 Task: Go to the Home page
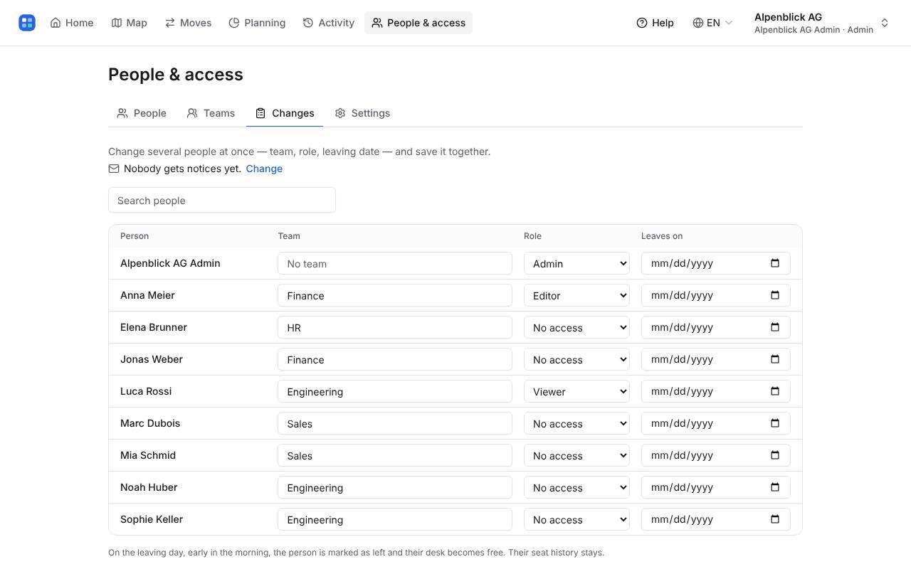pyautogui.click(x=72, y=23)
